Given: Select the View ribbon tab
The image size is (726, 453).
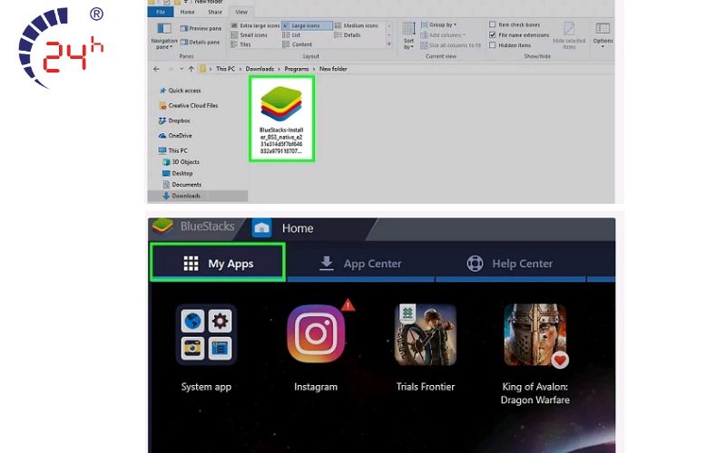Looking at the screenshot, I should tap(241, 12).
